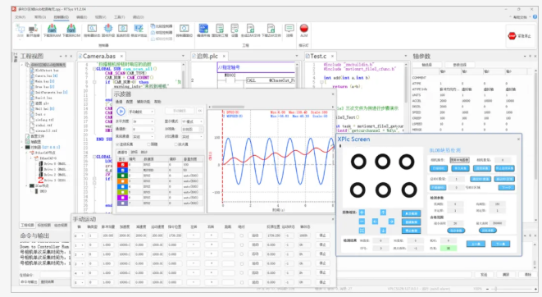
Task: Open the trigger mode dropdown beside the play button
Action: tap(141, 112)
